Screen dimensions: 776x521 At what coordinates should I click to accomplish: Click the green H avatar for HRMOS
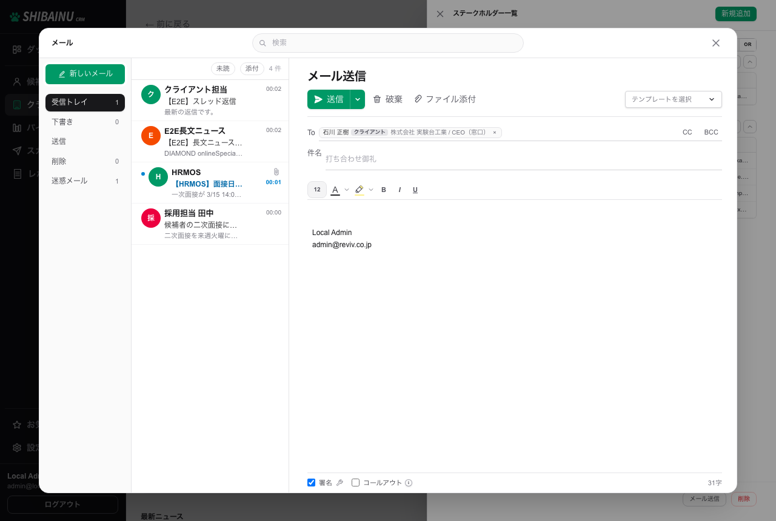158,177
